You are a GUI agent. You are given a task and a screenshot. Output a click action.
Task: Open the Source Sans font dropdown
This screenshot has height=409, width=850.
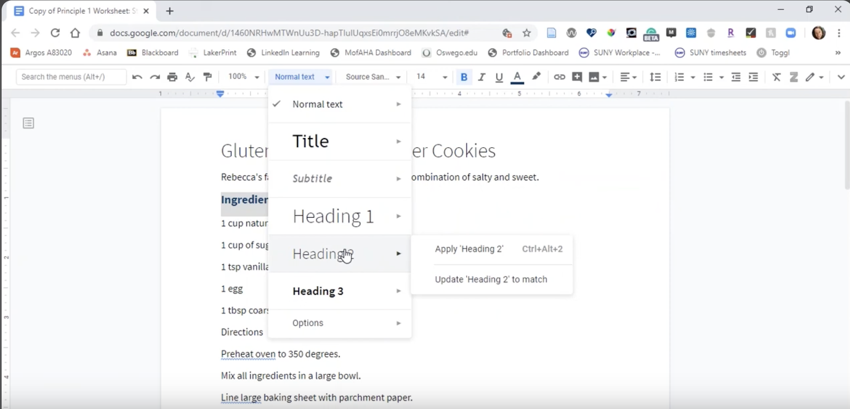373,77
